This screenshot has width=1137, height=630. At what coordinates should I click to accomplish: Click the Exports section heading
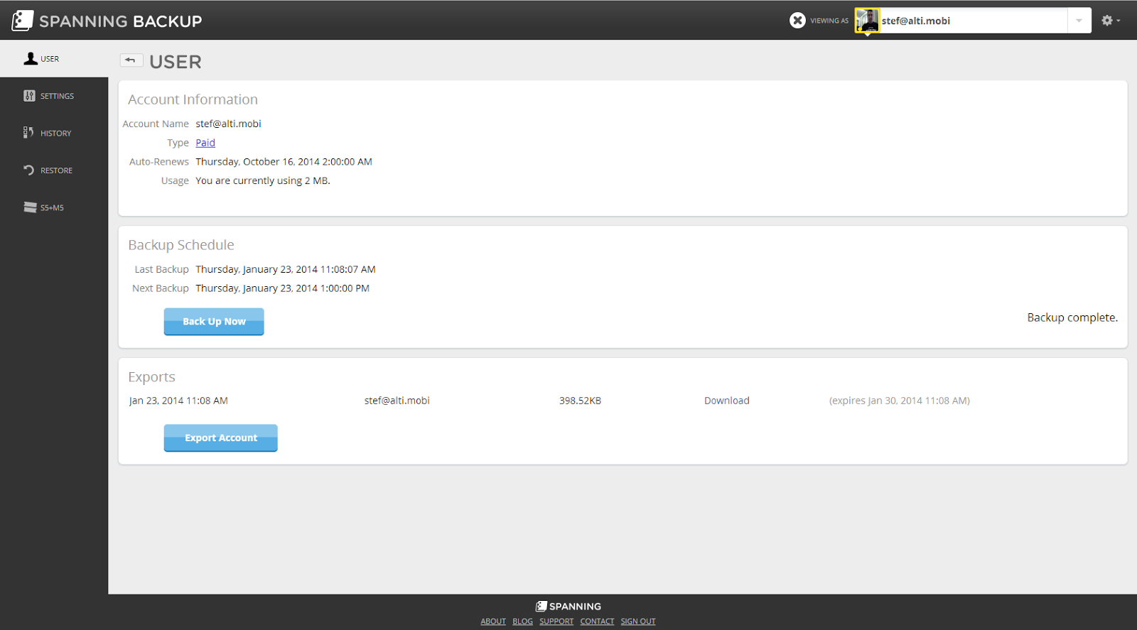tap(151, 377)
